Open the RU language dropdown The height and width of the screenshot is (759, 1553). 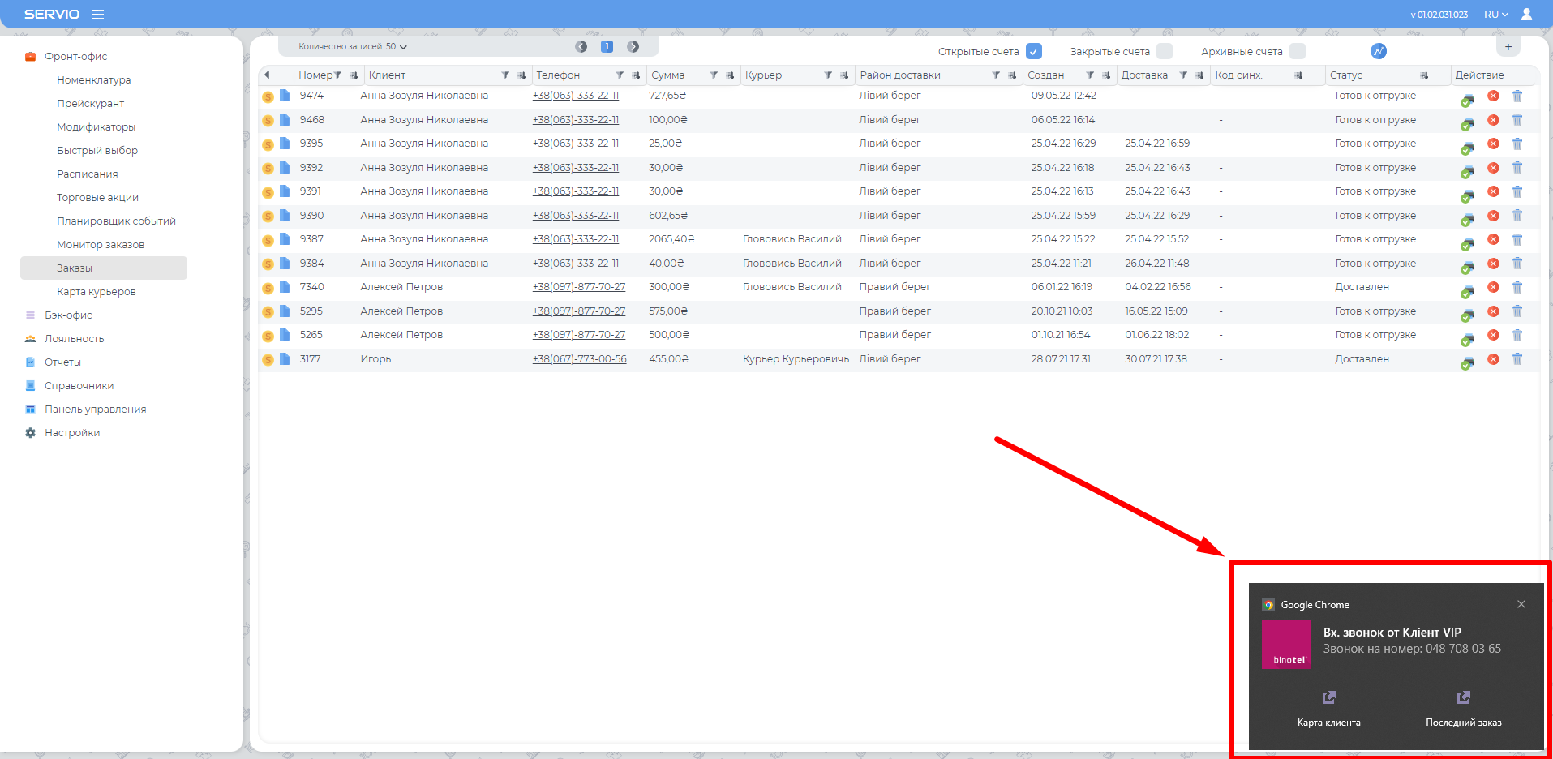tap(1495, 15)
